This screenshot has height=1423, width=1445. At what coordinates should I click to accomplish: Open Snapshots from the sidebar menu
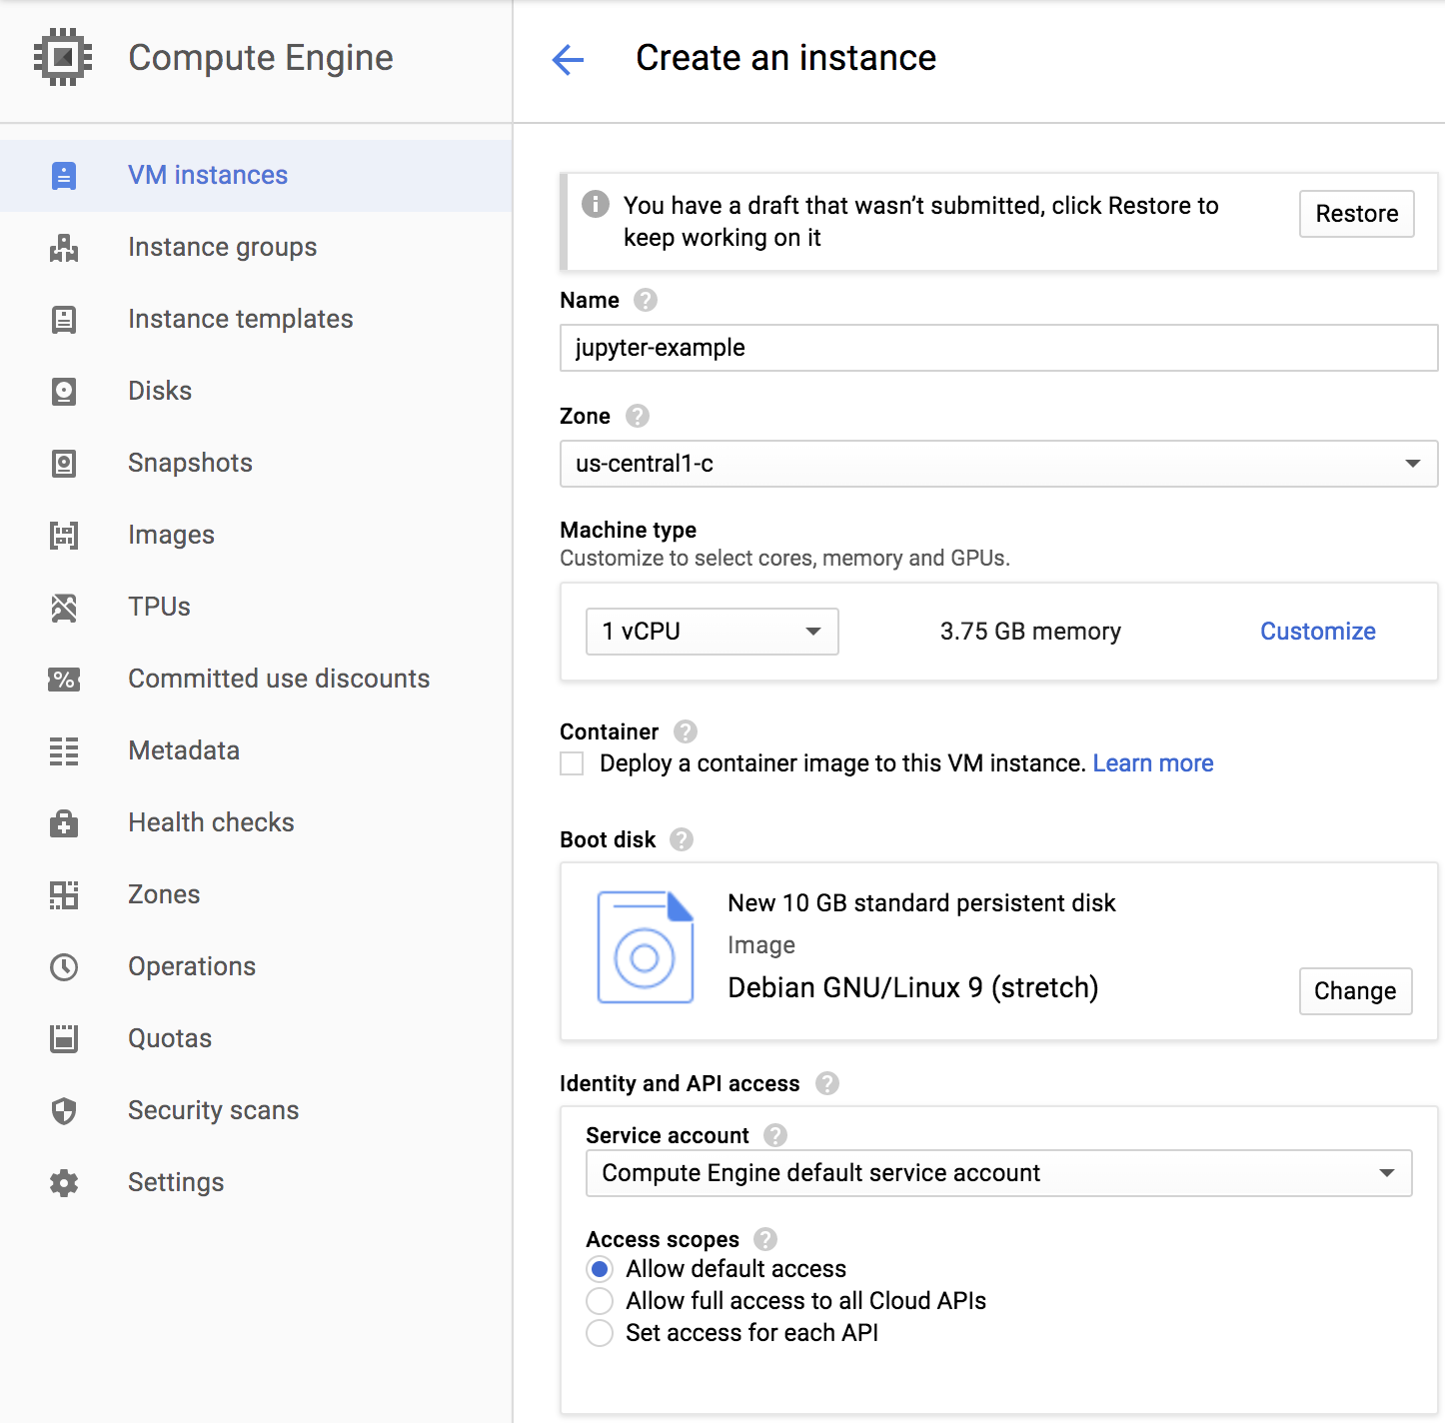tap(190, 464)
